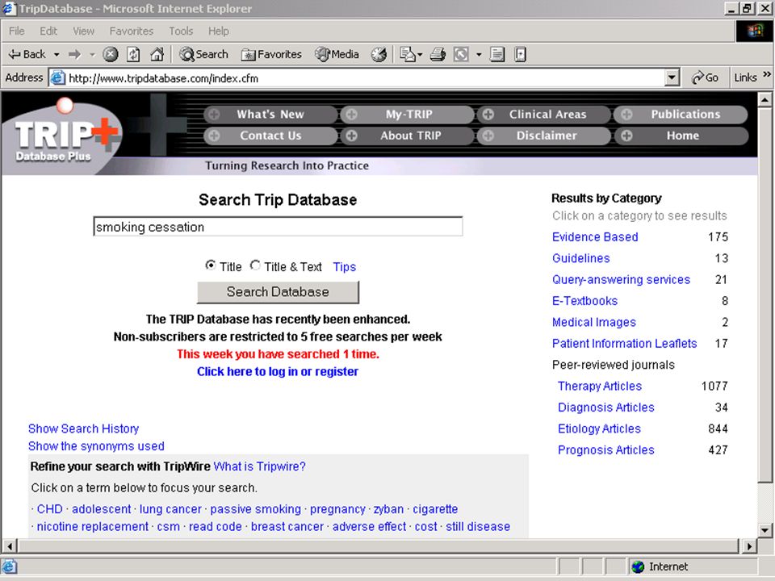Click the Discuss toolbar icon
Image resolution: width=775 pixels, height=581 pixels.
[497, 54]
